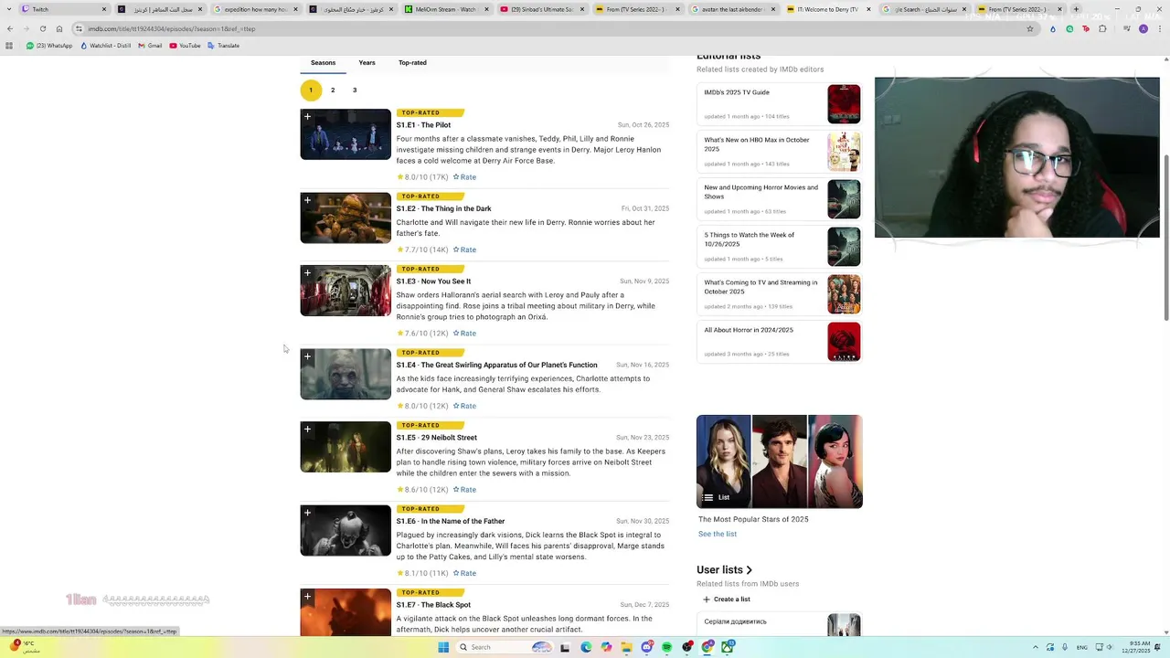Image resolution: width=1170 pixels, height=658 pixels.
Task: Select season 1 button
Action: (x=311, y=90)
